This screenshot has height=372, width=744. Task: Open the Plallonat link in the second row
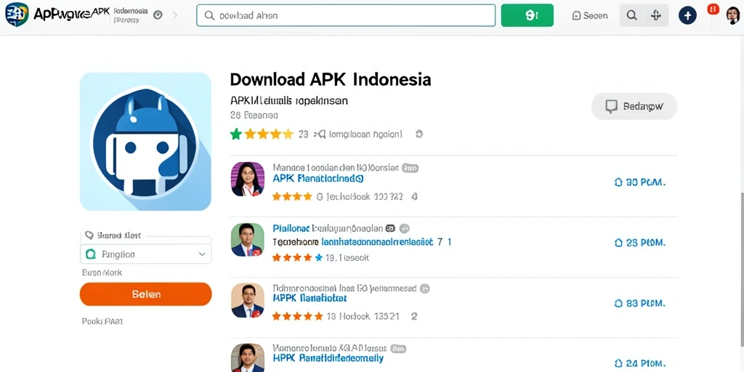click(291, 228)
